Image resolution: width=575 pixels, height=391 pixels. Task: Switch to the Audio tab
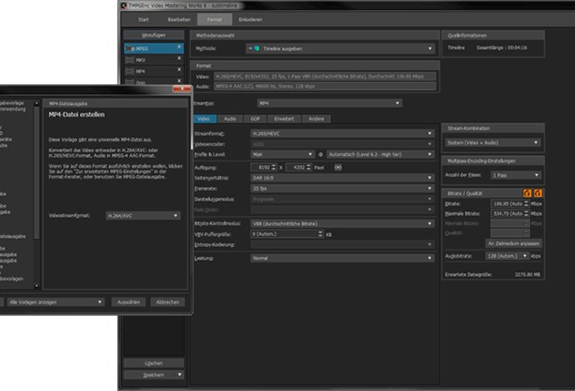click(x=230, y=119)
